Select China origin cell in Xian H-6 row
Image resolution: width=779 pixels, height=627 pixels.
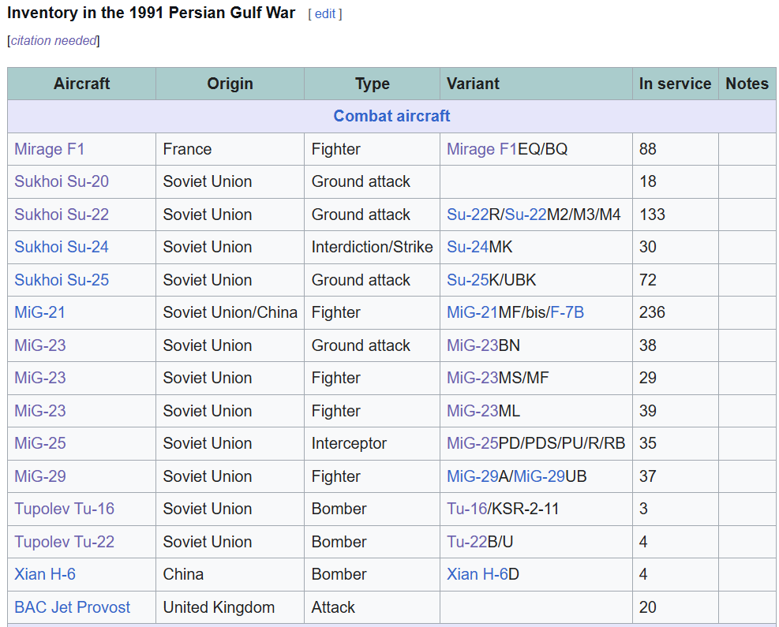pos(230,574)
